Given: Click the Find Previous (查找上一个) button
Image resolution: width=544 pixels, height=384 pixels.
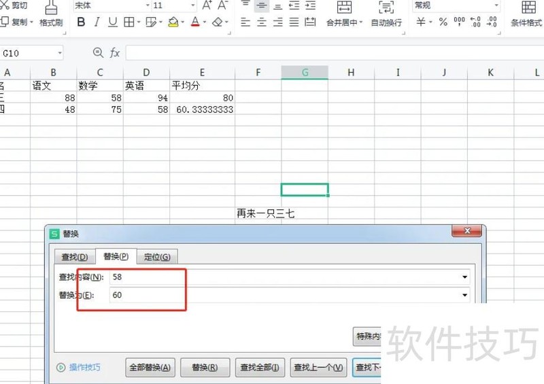Looking at the screenshot, I should click(318, 368).
